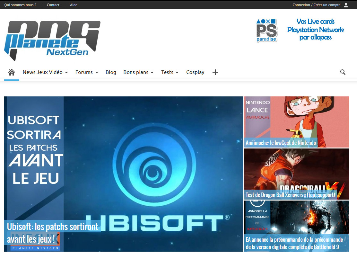
Task: Click the plus icon after Cosplay
Action: coord(215,72)
